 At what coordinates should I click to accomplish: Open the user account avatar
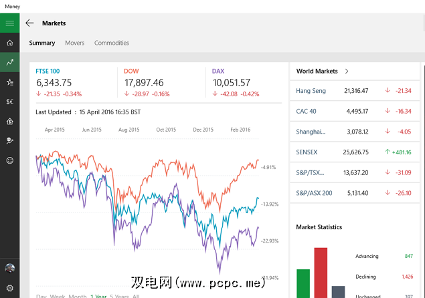point(9,268)
